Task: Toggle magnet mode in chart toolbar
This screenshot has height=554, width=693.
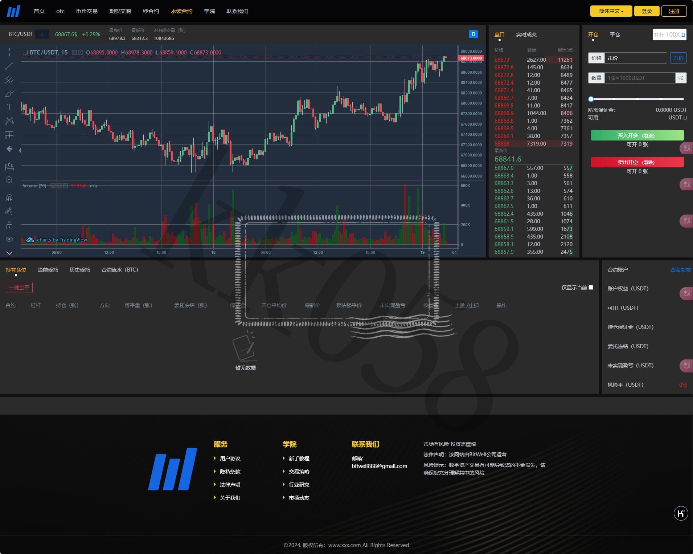Action: tap(9, 198)
